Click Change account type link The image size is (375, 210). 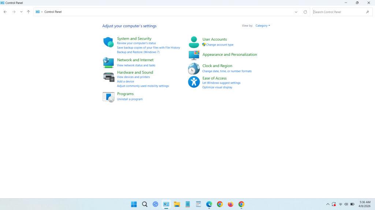click(220, 44)
